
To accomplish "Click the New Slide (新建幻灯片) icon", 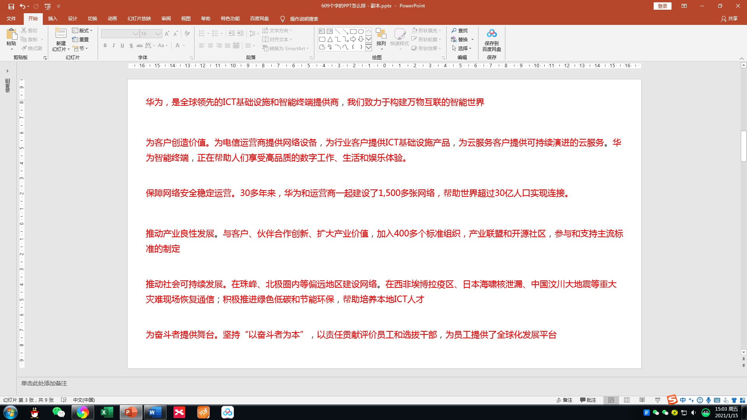I will pyautogui.click(x=61, y=33).
